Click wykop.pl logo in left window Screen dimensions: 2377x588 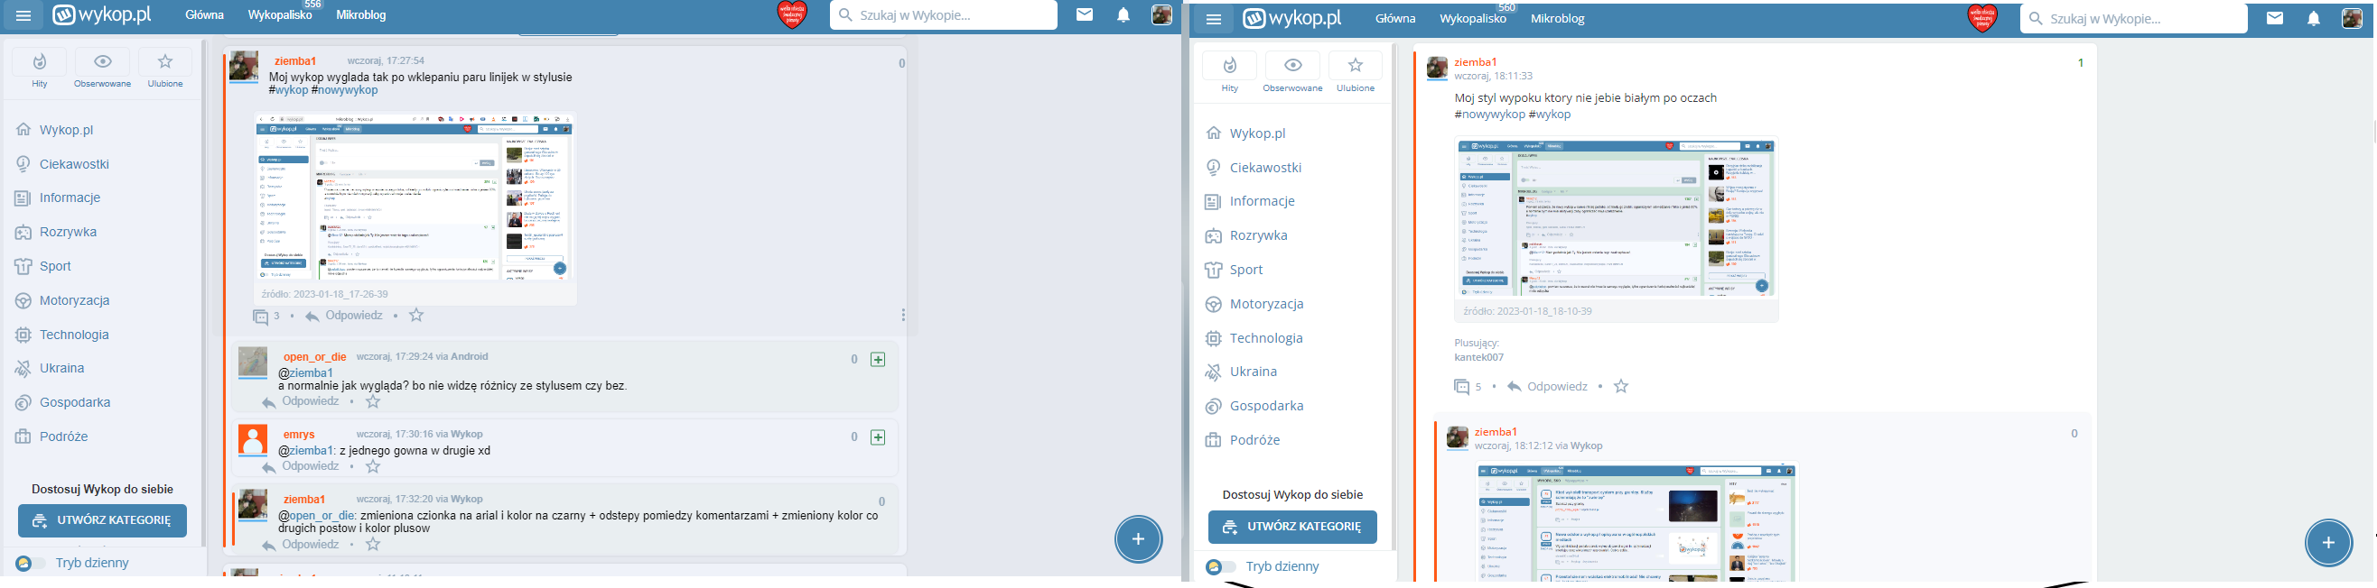click(101, 14)
